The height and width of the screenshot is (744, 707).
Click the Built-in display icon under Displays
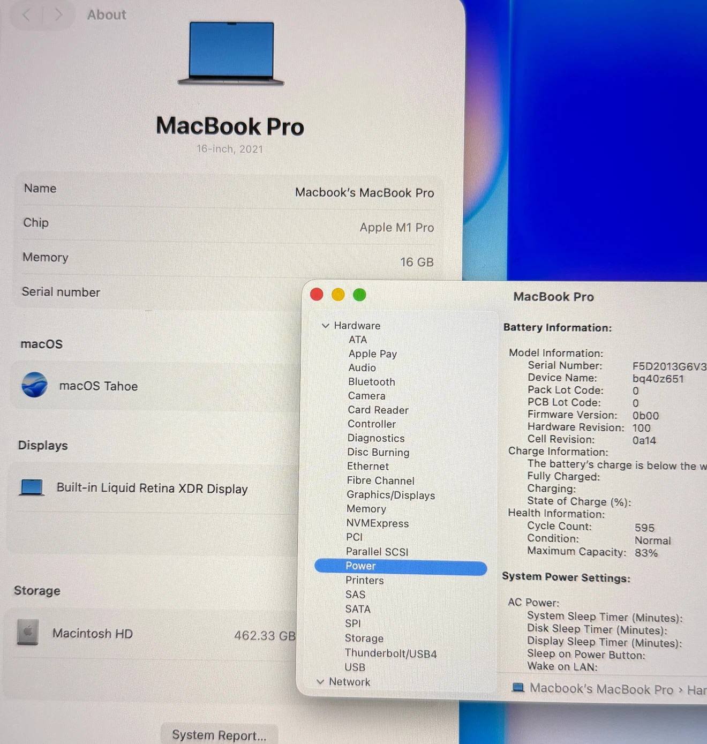pos(32,487)
